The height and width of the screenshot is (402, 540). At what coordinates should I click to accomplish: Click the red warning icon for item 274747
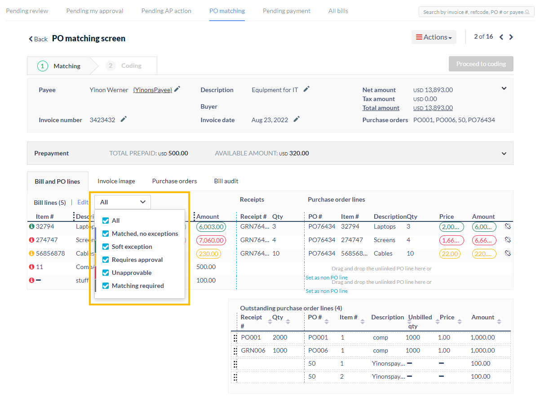[x=31, y=240]
